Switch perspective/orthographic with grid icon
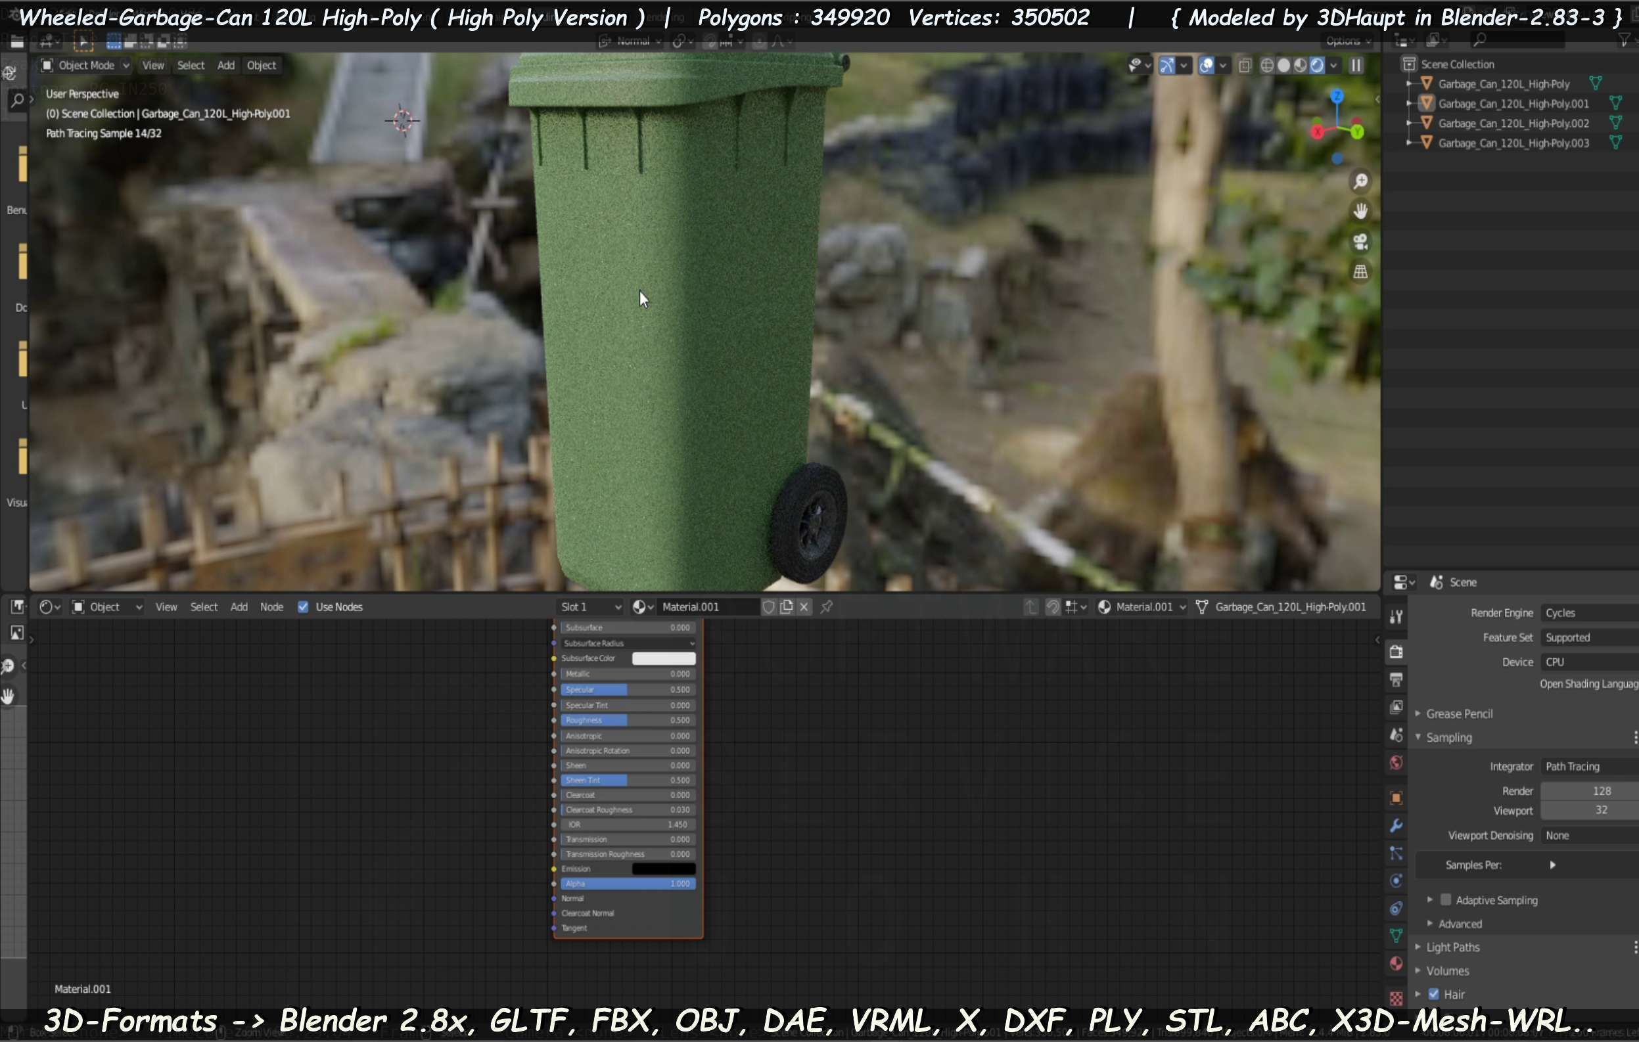Screen dimensions: 1639x1042 pos(1360,272)
